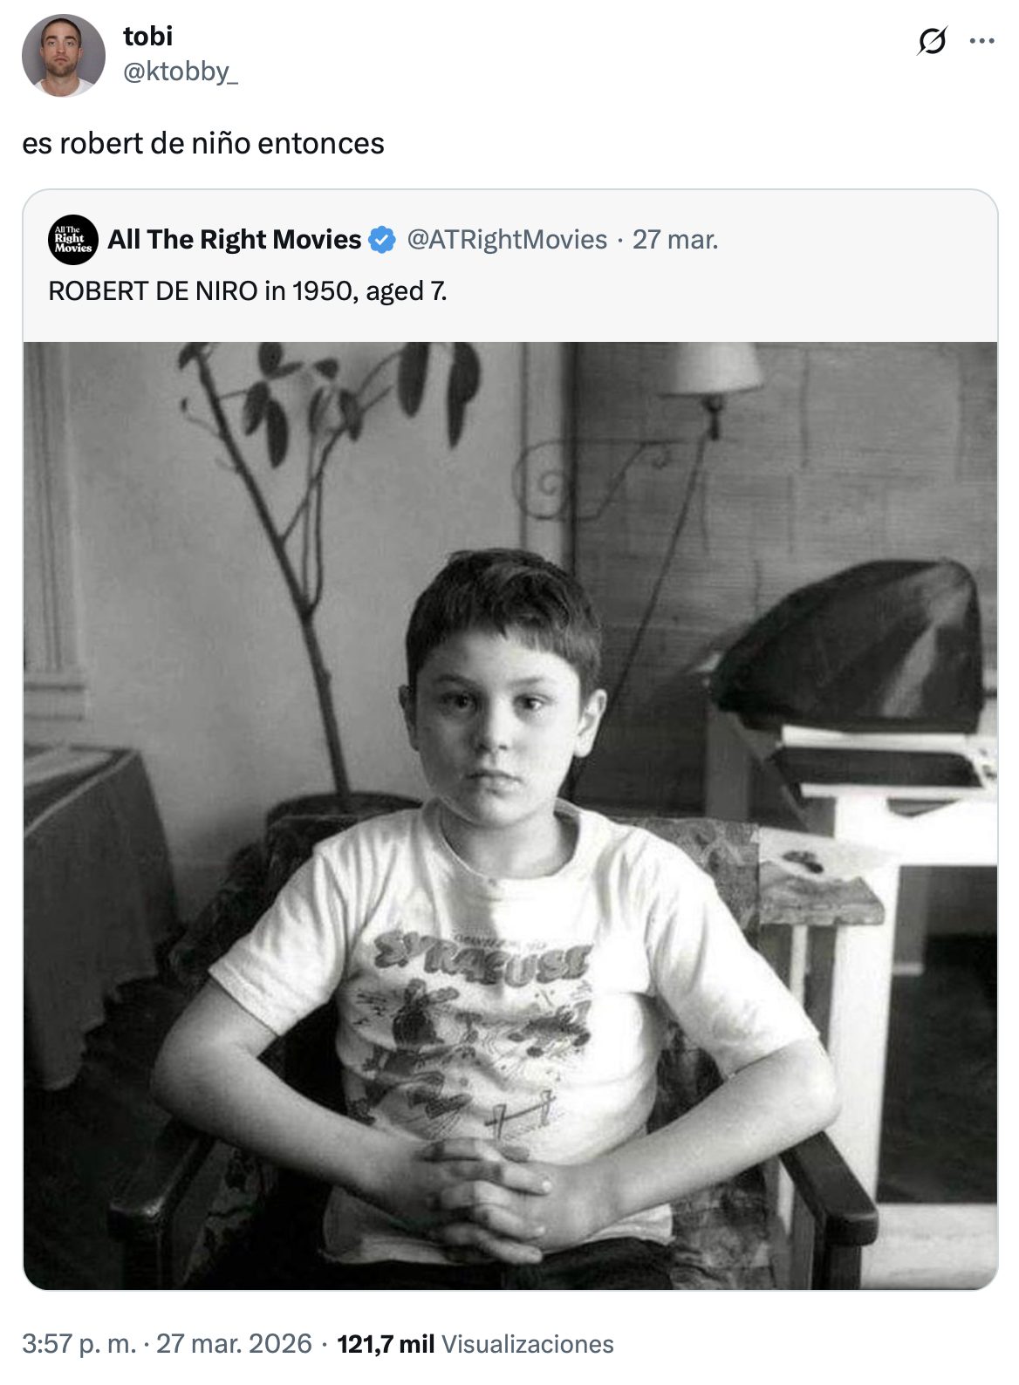The image size is (1019, 1385).
Task: Click the 3:57 p. m. timestamp
Action: point(79,1343)
